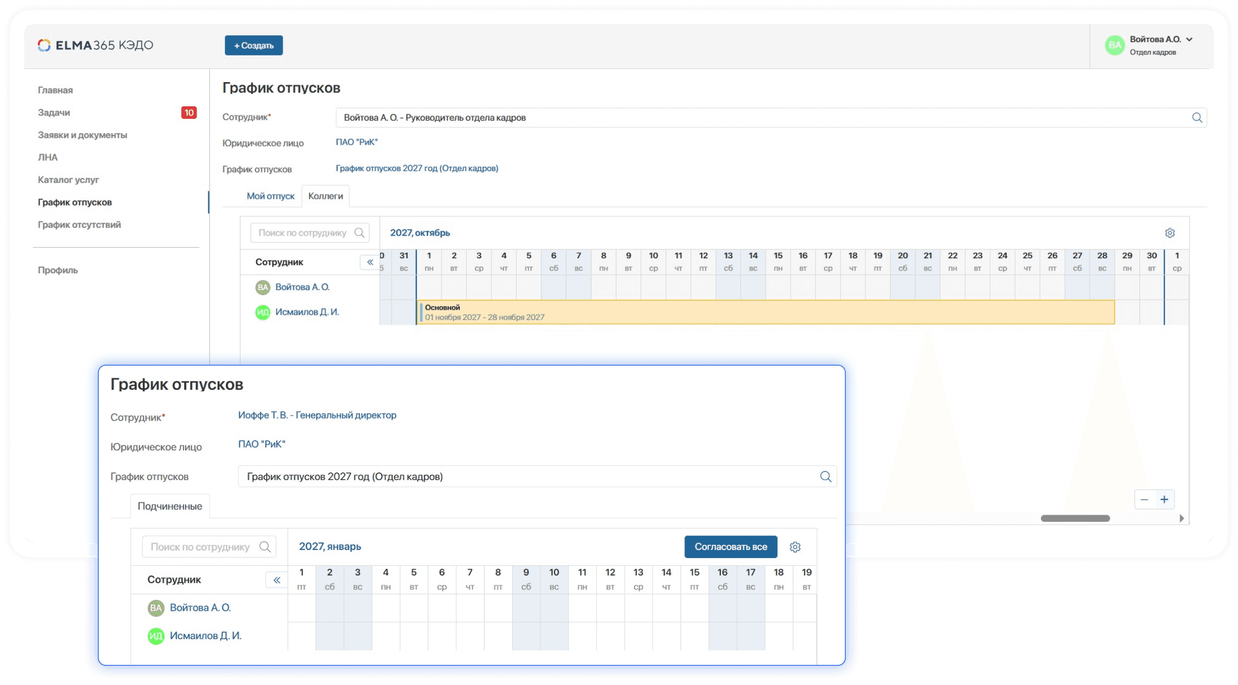Viewport: 1238px width, 685px height.
Task: Collapse the employee column in the Подчиненные panel
Action: [276, 580]
